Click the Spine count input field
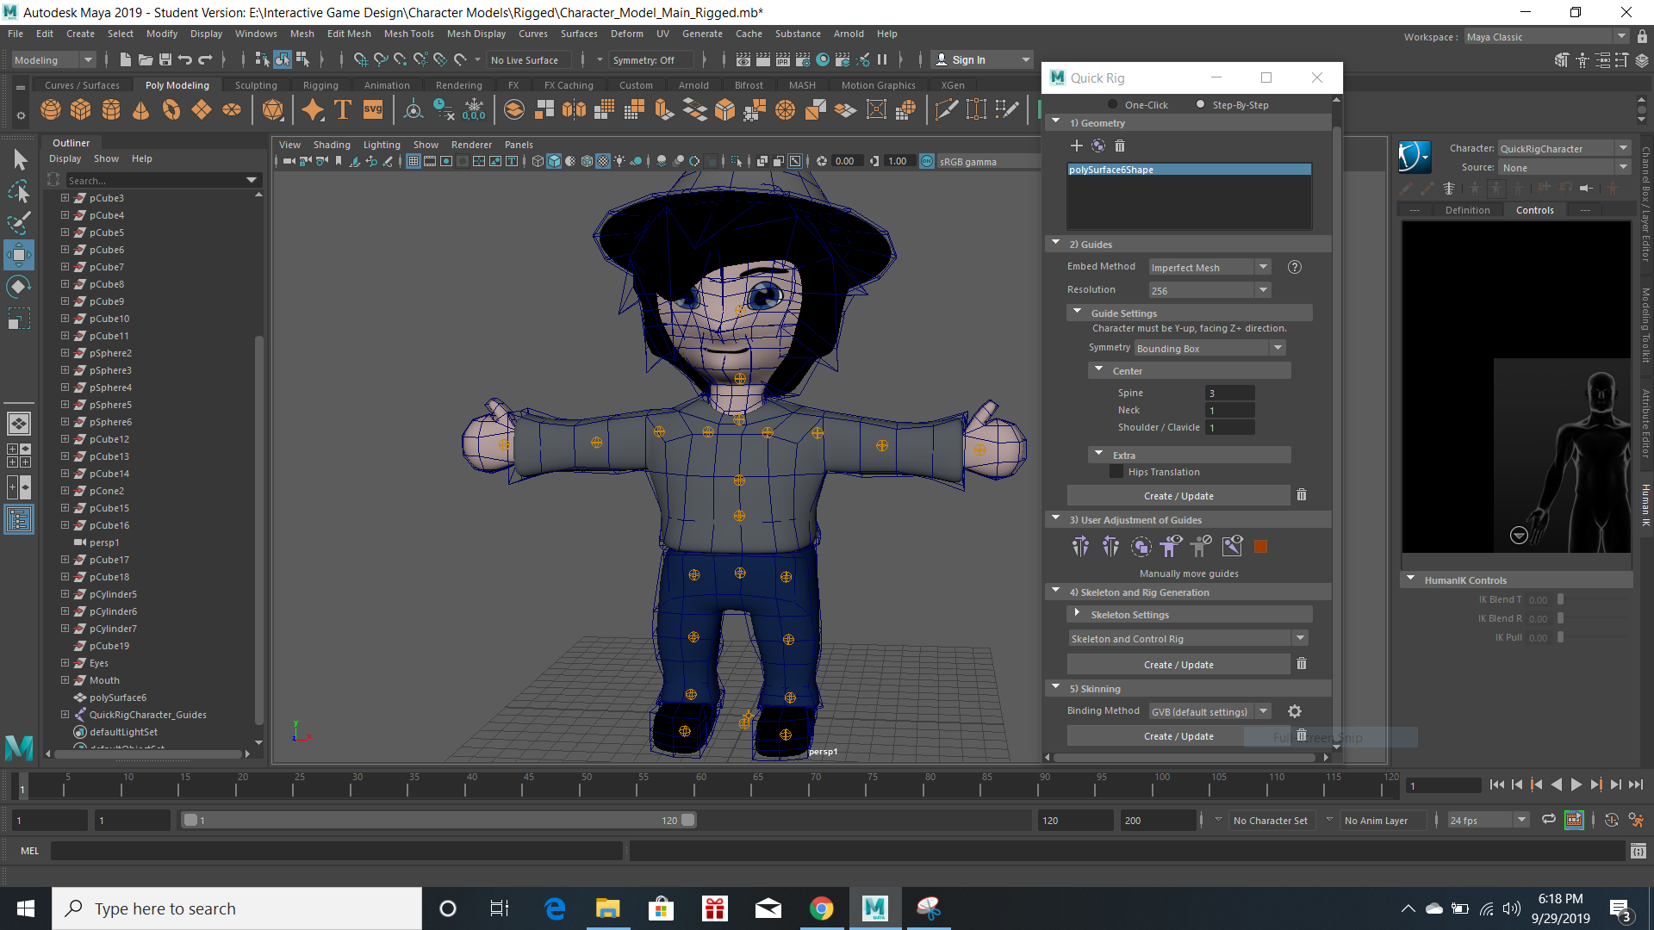 pyautogui.click(x=1229, y=393)
